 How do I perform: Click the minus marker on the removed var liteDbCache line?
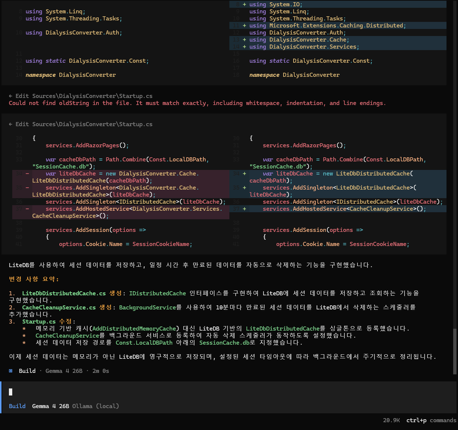[x=27, y=174]
